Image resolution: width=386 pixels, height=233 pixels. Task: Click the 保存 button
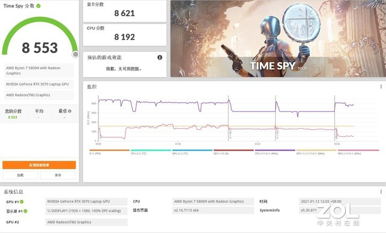point(58,175)
